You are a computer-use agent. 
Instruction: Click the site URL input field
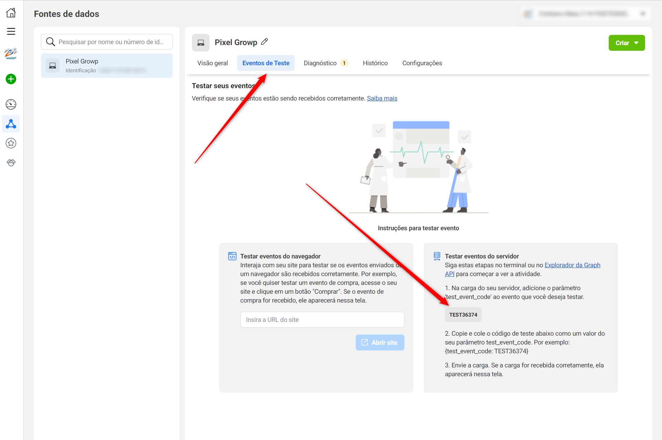coord(322,320)
